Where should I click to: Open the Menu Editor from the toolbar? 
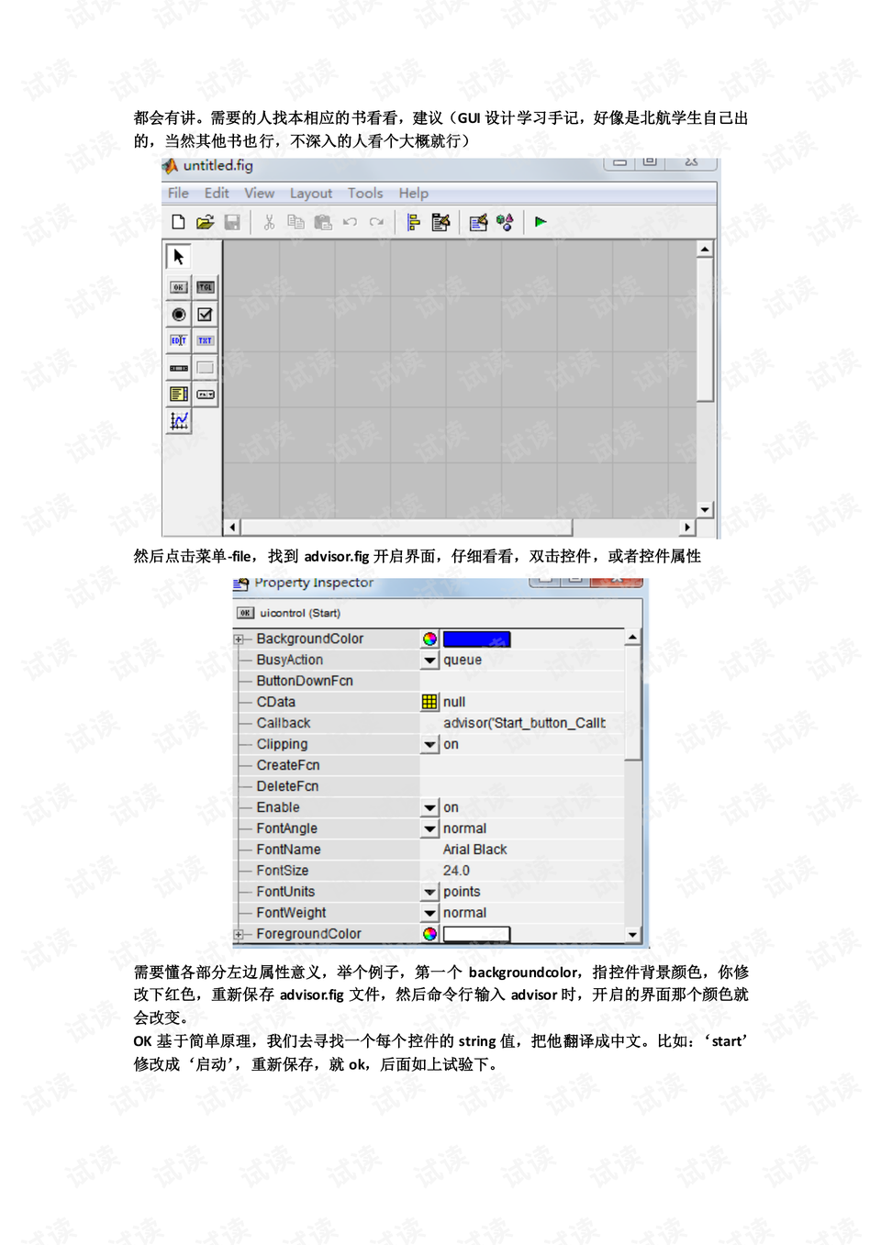[440, 221]
